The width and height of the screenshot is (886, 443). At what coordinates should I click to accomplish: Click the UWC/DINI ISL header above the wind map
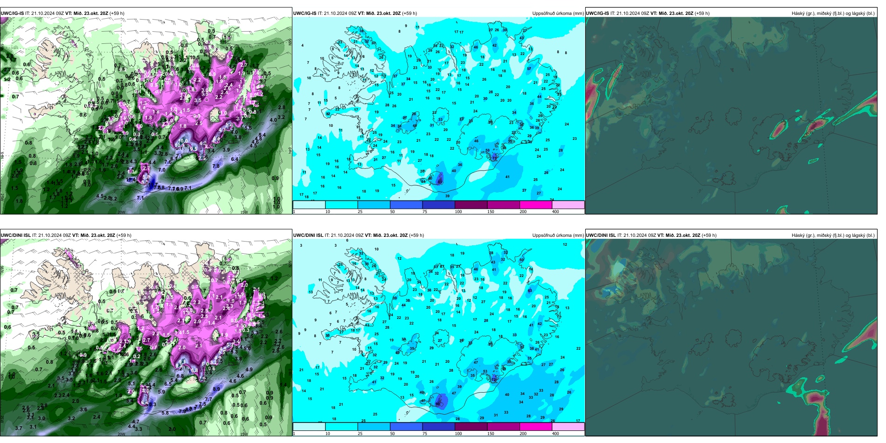(66, 235)
